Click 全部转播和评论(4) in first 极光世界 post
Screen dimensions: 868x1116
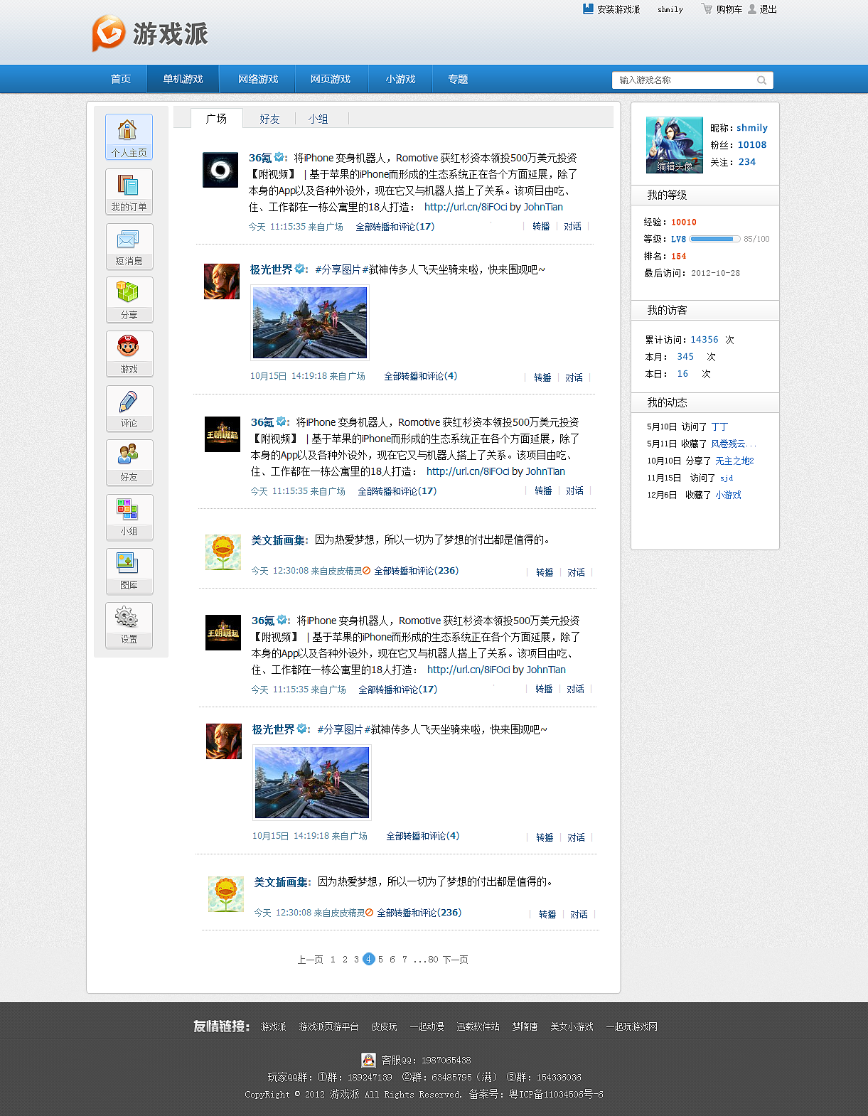pyautogui.click(x=420, y=376)
